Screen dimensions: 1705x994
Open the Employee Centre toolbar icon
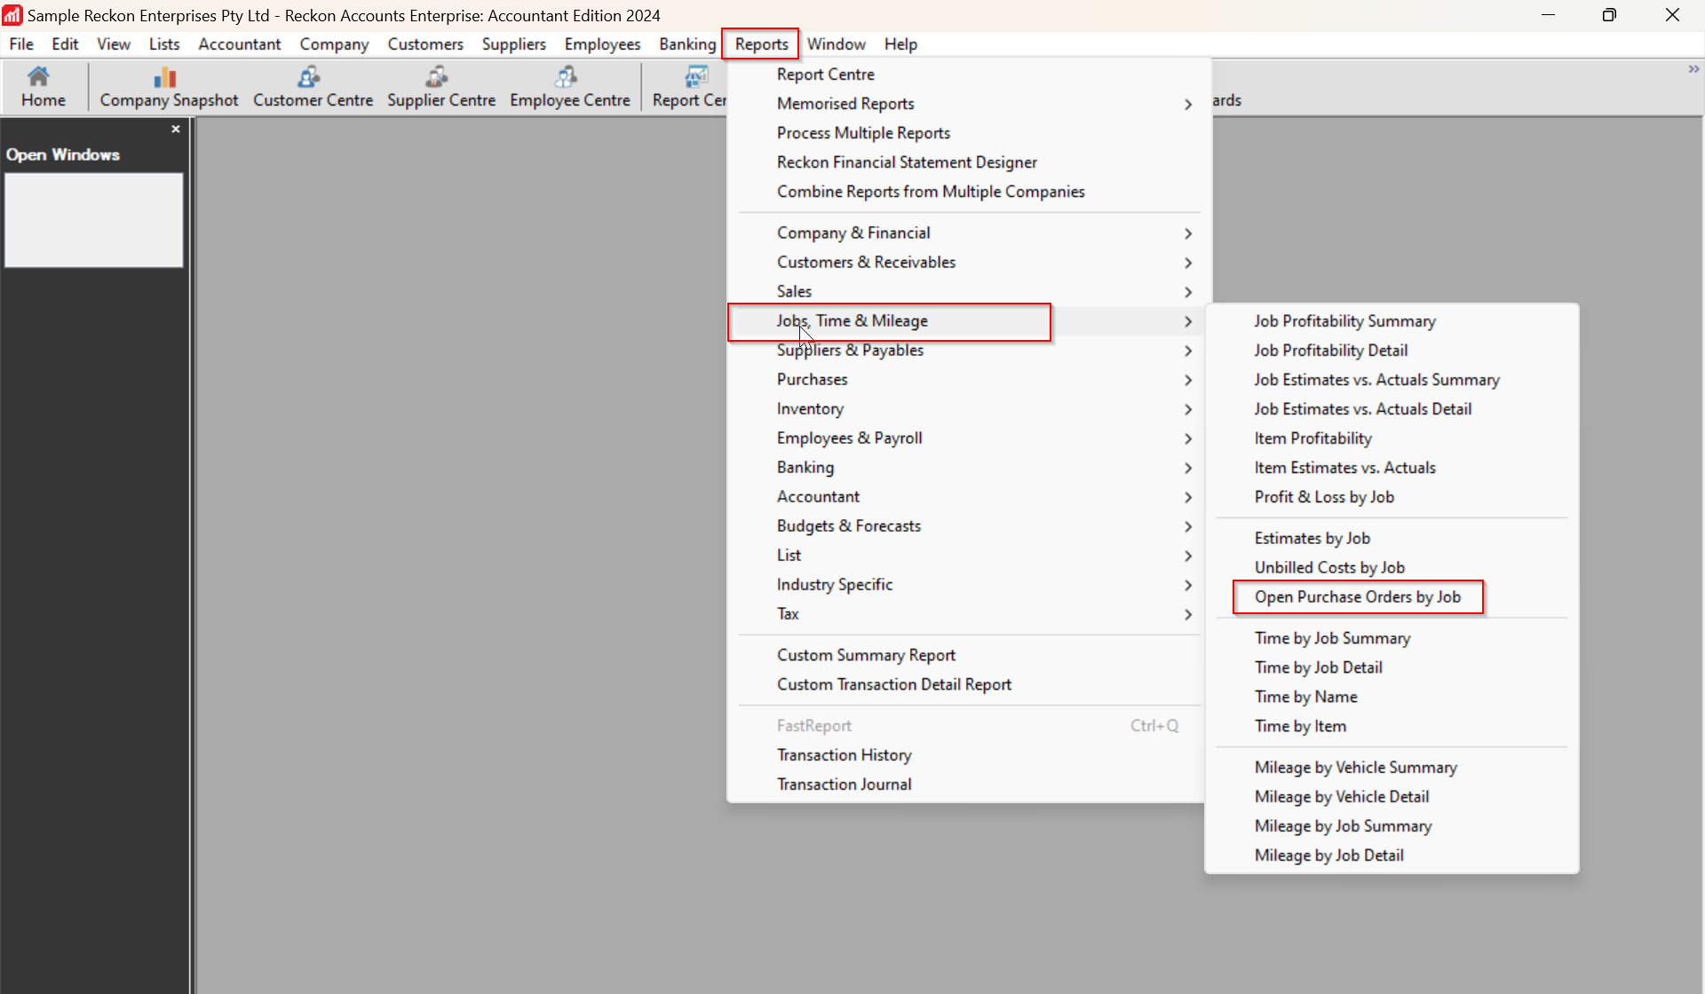[569, 87]
